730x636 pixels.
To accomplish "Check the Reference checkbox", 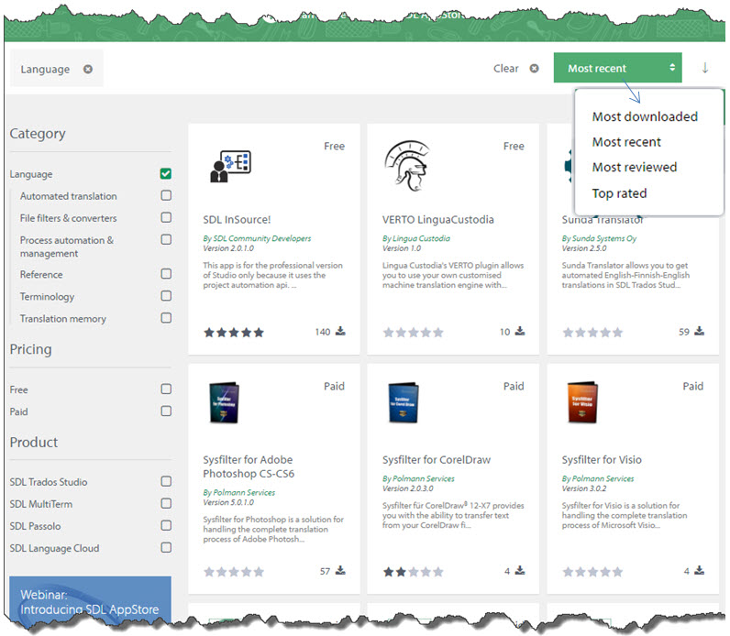I will (x=166, y=274).
